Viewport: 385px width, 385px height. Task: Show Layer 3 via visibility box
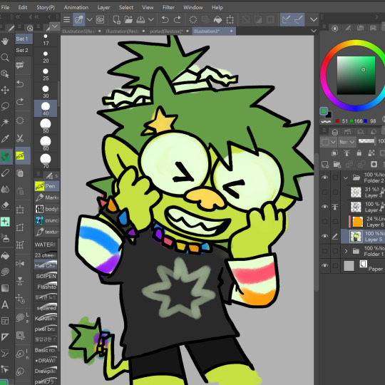(324, 192)
